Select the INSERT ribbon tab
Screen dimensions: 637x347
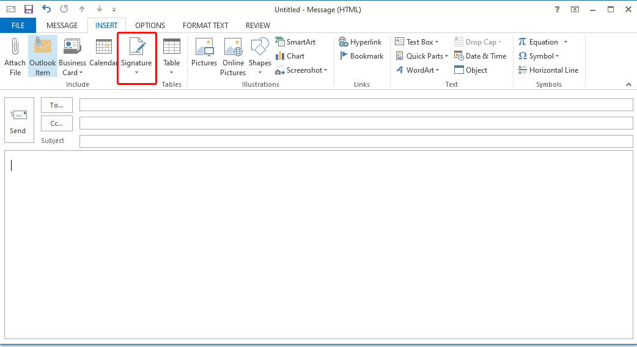tap(106, 26)
